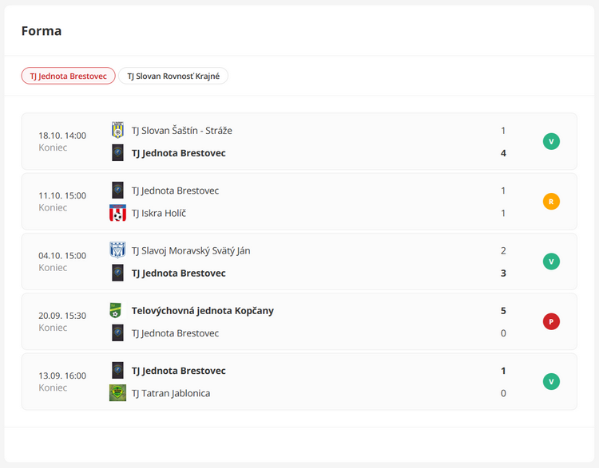Image resolution: width=599 pixels, height=468 pixels.
Task: Click orange R draw badge
Action: pyautogui.click(x=551, y=202)
